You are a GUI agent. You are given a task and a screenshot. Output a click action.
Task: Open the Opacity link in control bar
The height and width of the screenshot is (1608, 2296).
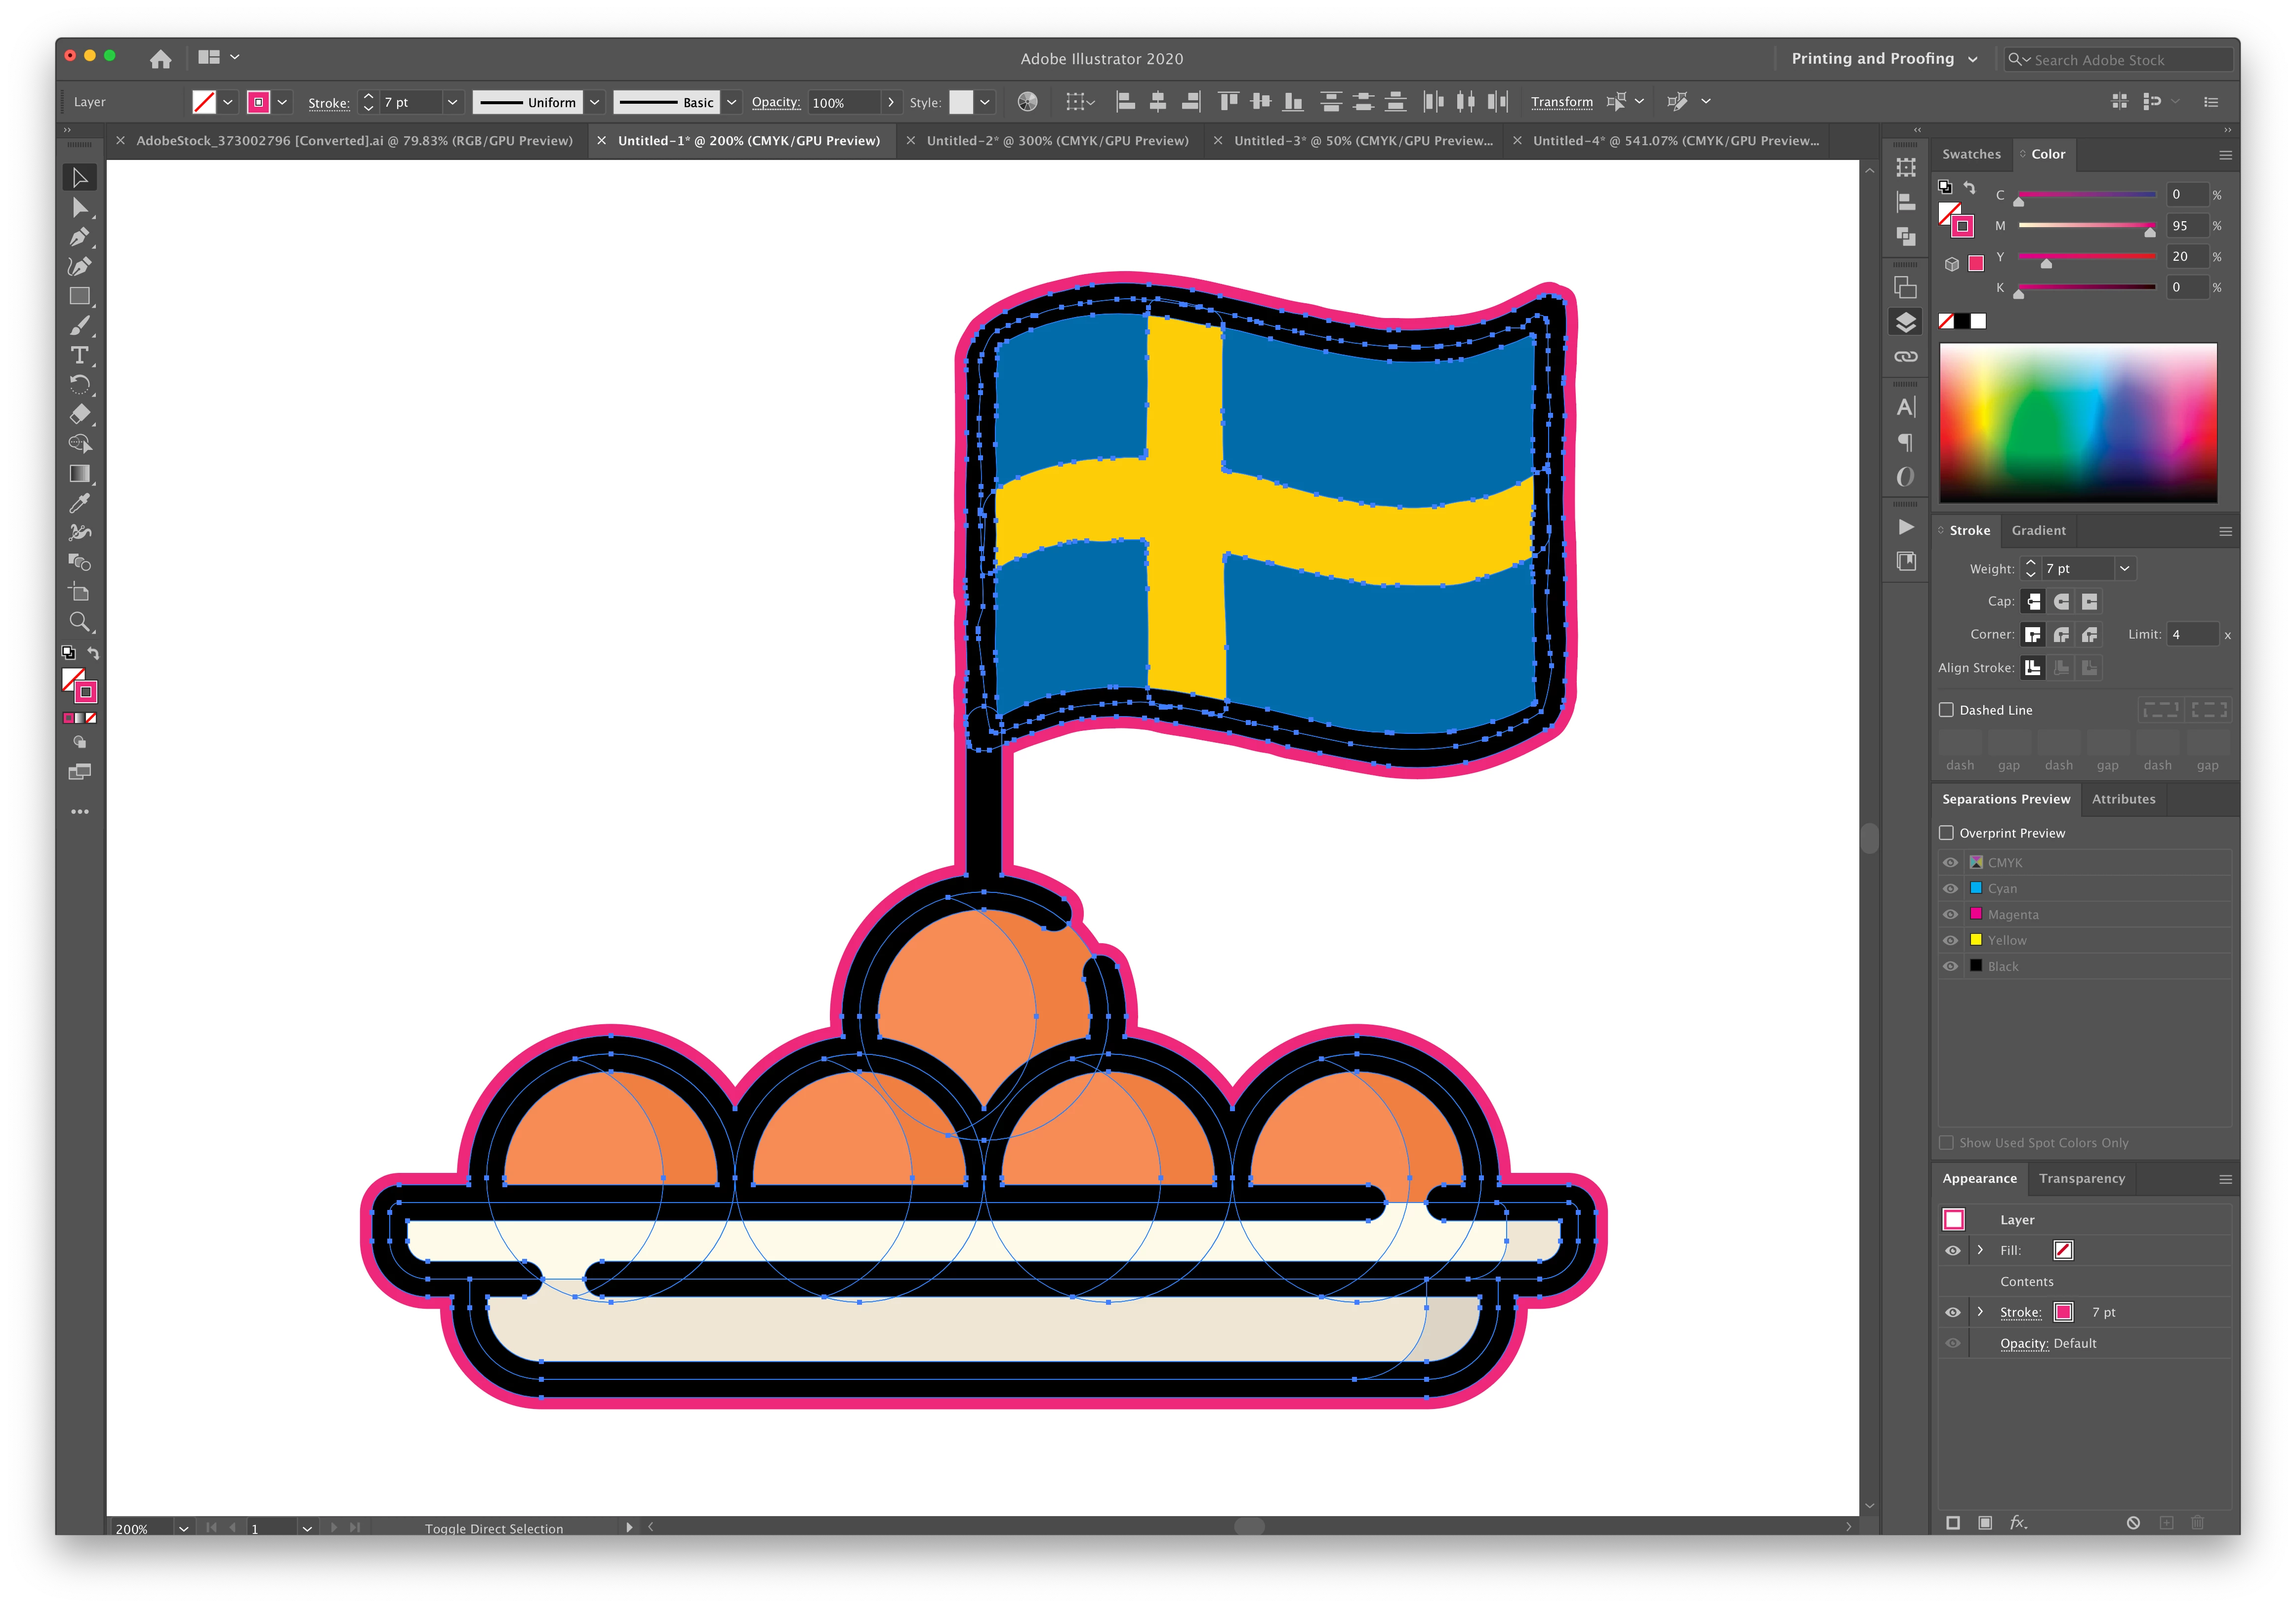(x=775, y=102)
